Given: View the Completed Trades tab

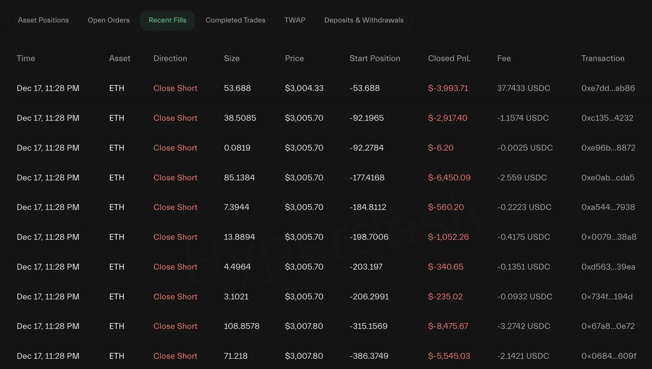Looking at the screenshot, I should (235, 20).
